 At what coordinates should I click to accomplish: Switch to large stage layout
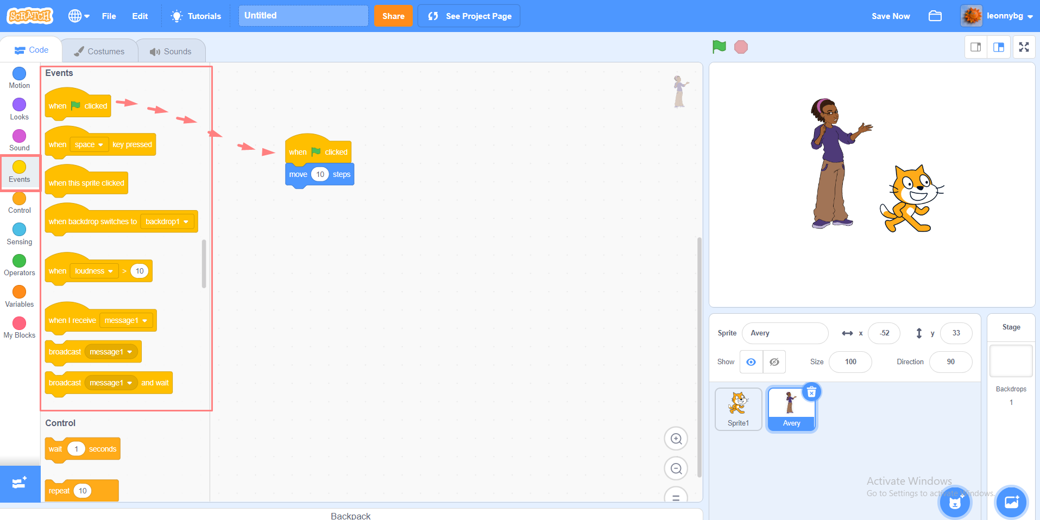999,47
